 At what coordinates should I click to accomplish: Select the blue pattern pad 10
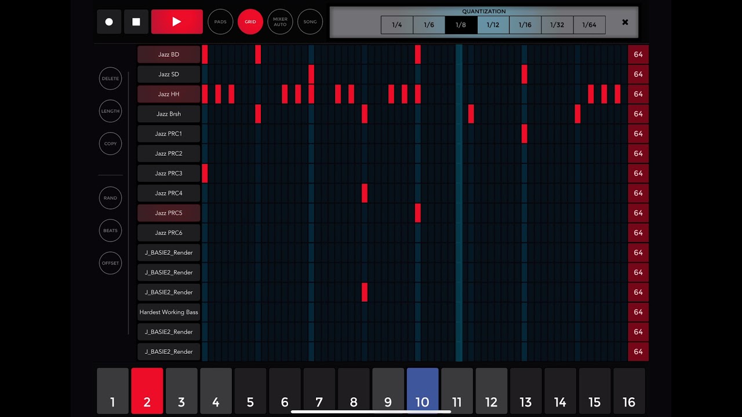(x=423, y=391)
